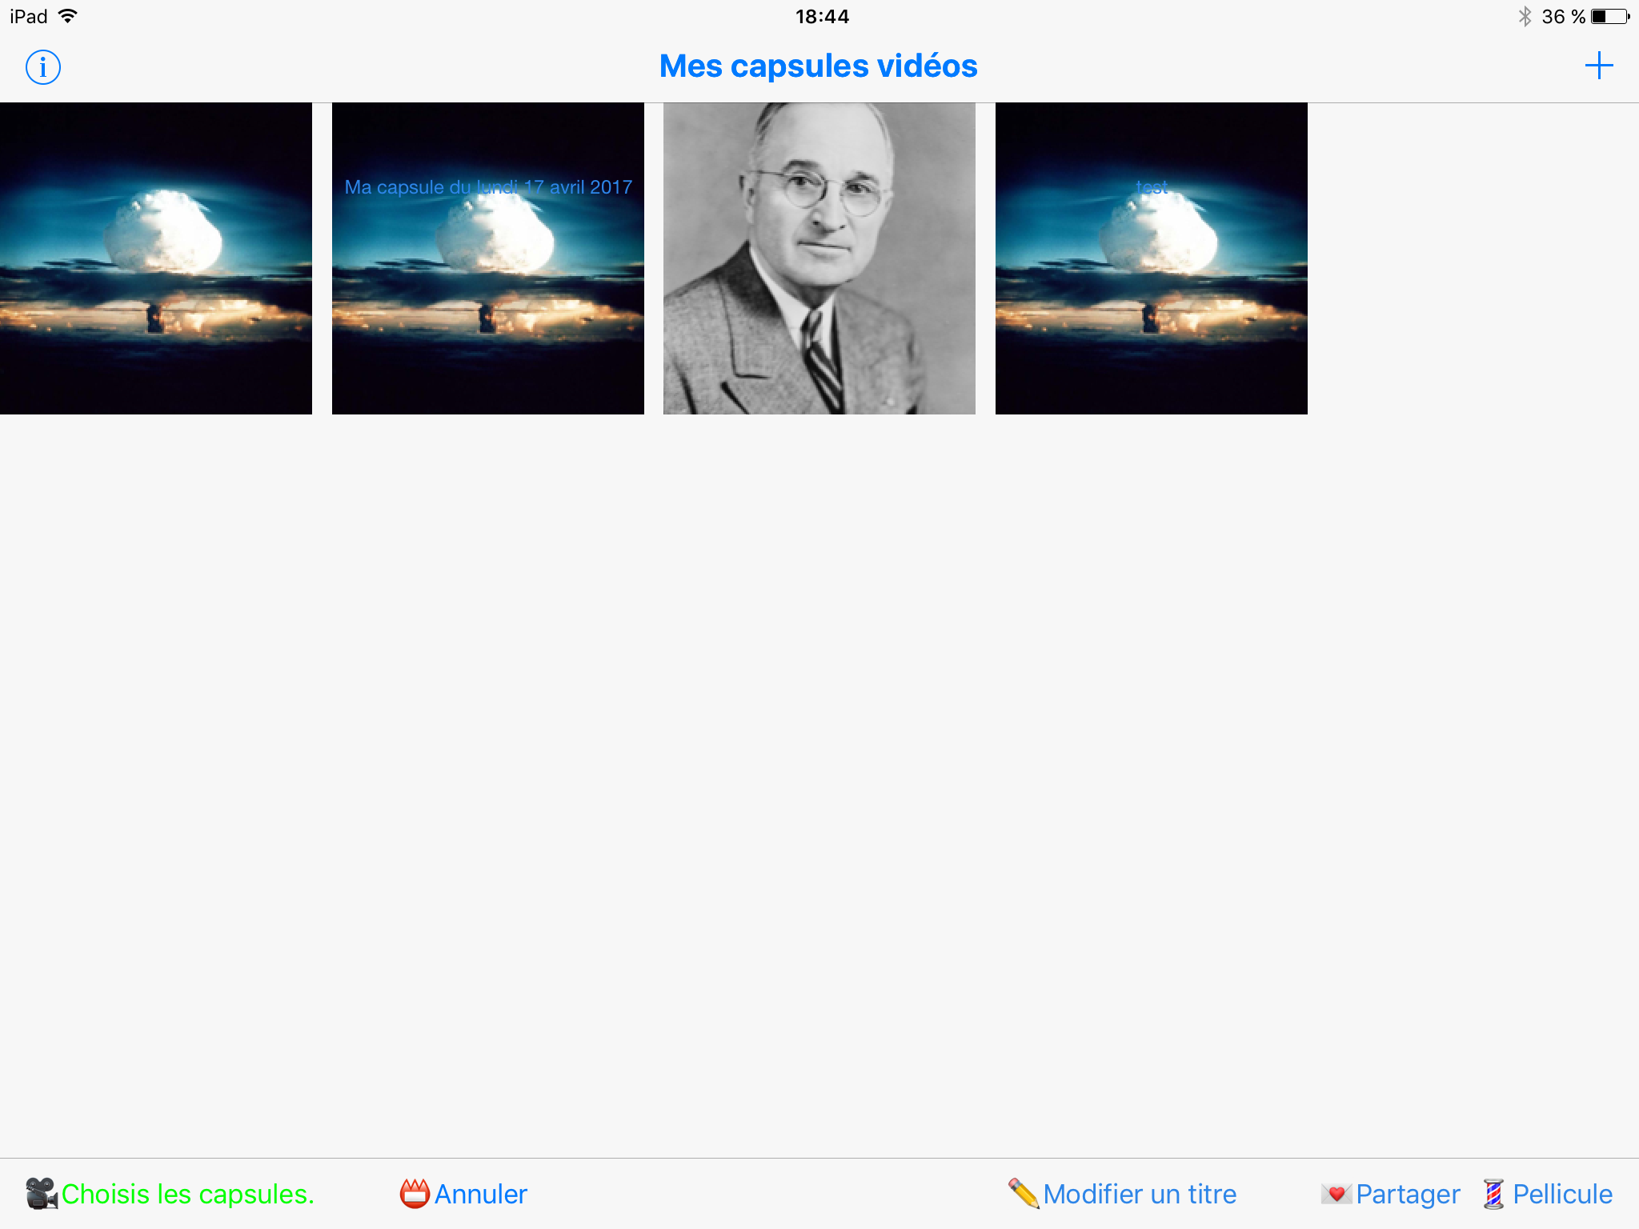Tap the Partager button

1408,1194
